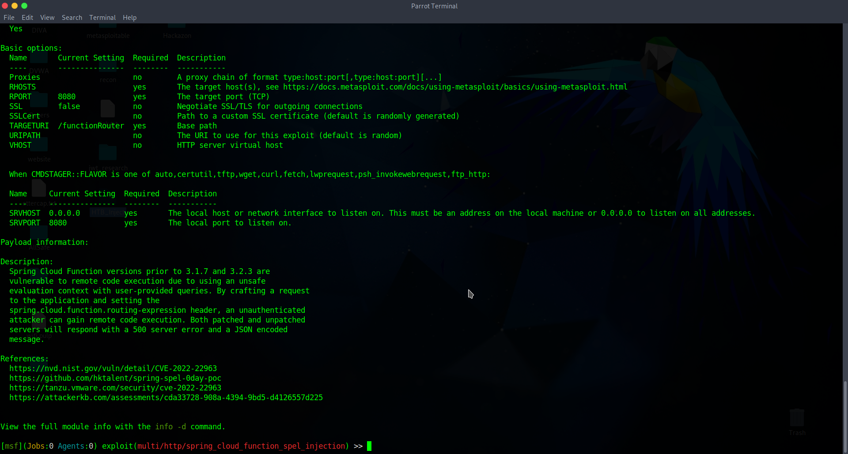This screenshot has width=848, height=454.
Task: Open the Help menu
Action: (x=129, y=18)
